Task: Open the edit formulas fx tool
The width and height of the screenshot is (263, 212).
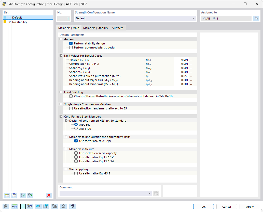Action: (72, 206)
